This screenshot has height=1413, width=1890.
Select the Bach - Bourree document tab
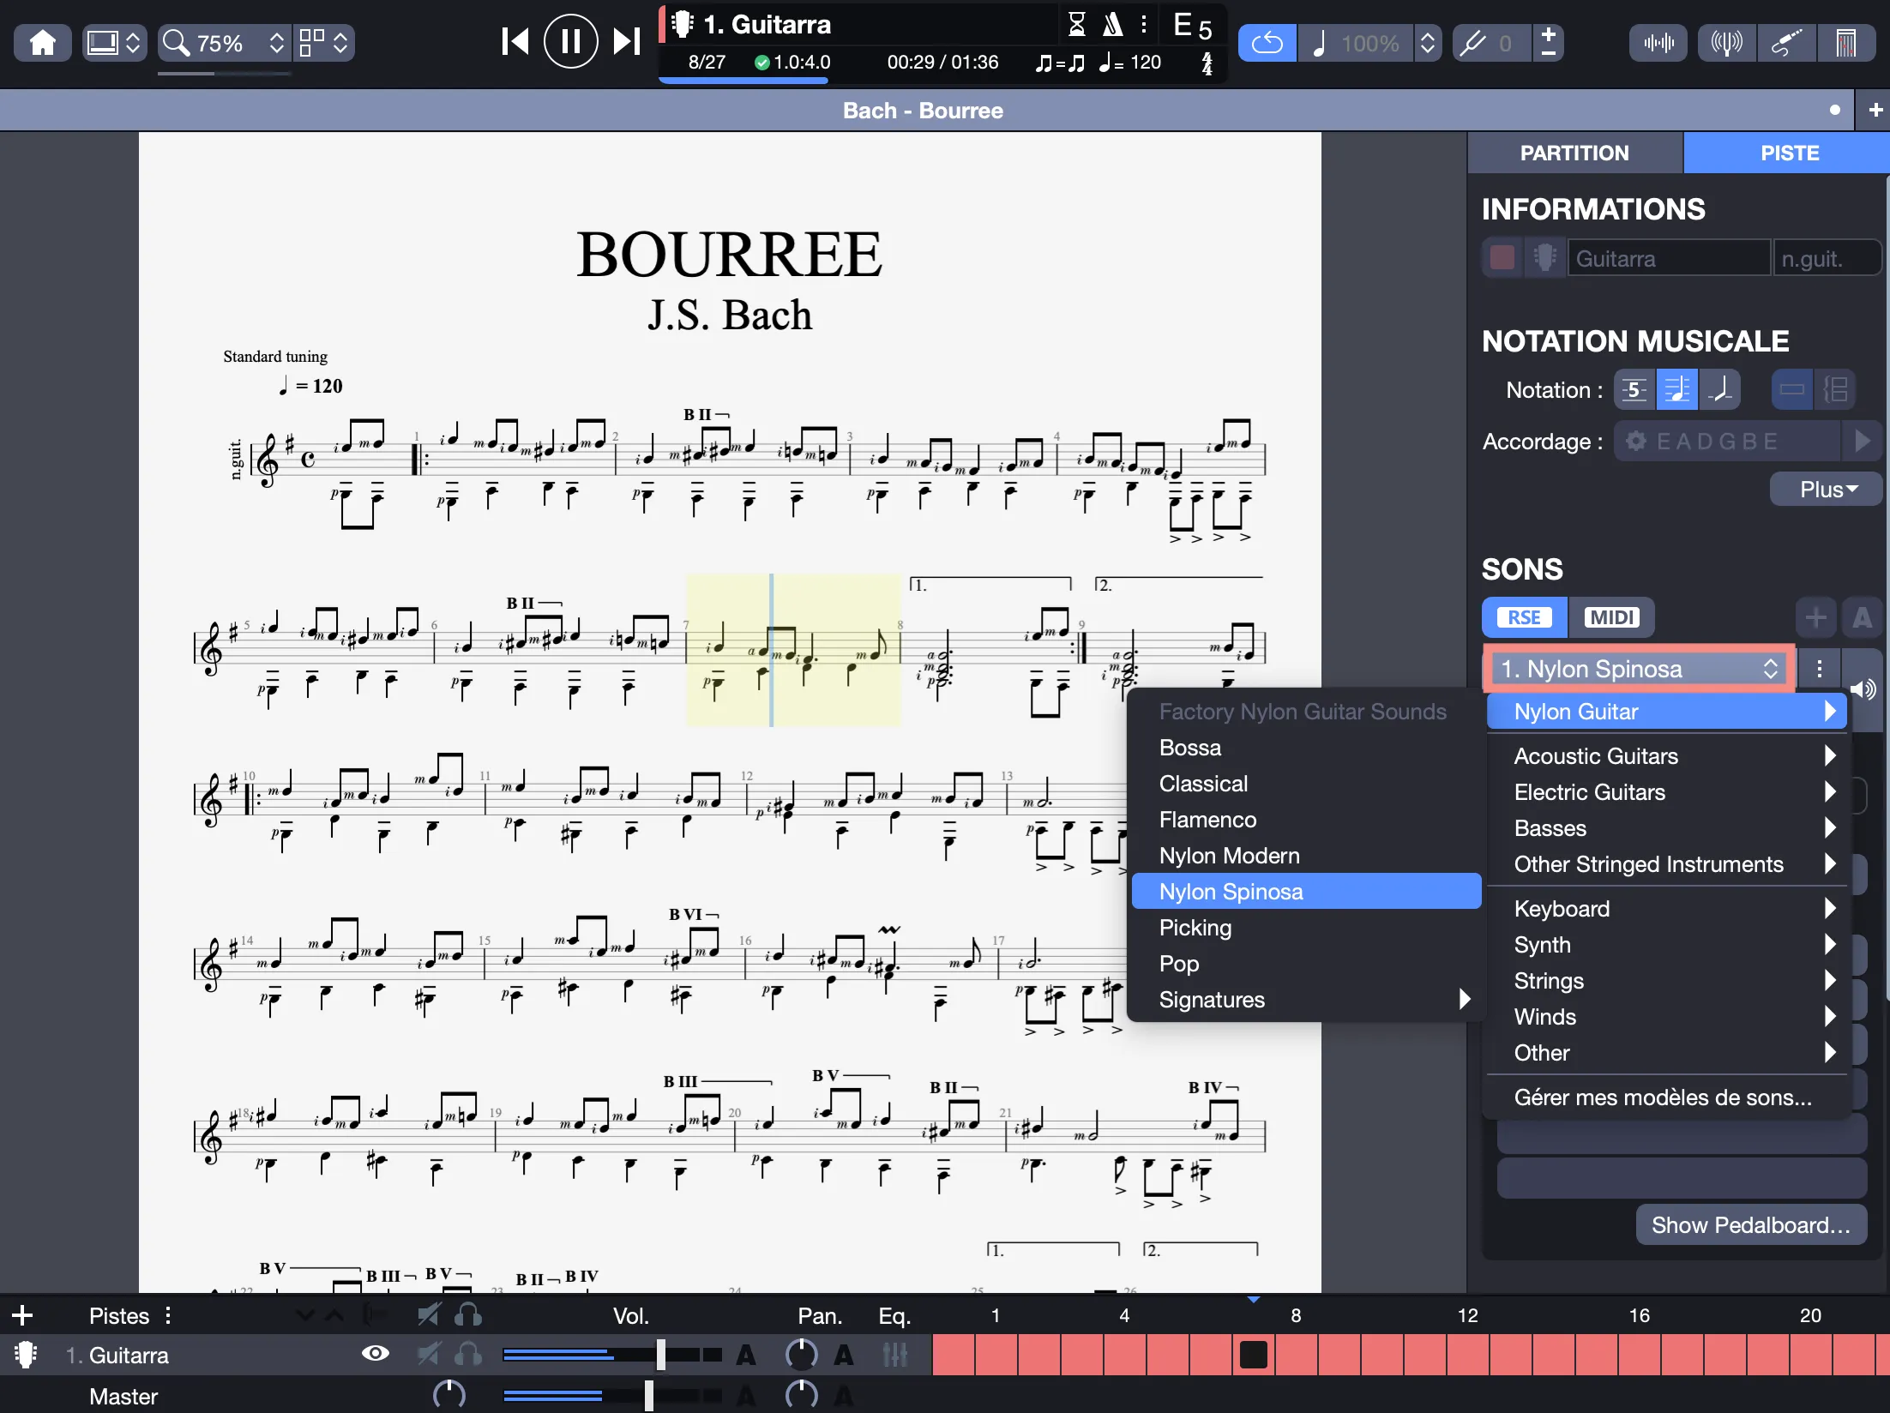[x=923, y=111]
